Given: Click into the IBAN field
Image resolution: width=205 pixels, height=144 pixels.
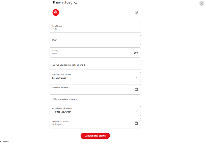Looking at the screenshot, I should [x=95, y=40].
